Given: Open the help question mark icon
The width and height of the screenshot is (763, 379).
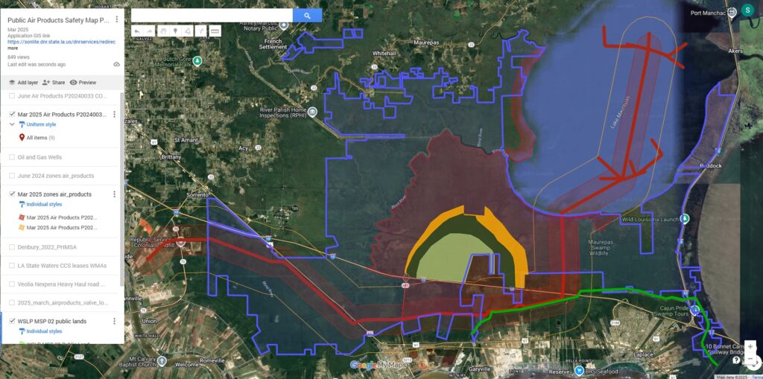Looking at the screenshot, I should (x=736, y=360).
